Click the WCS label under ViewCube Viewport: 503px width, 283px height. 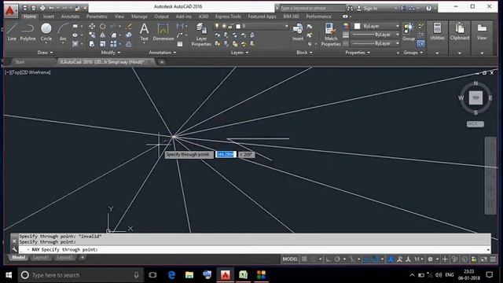click(x=475, y=124)
